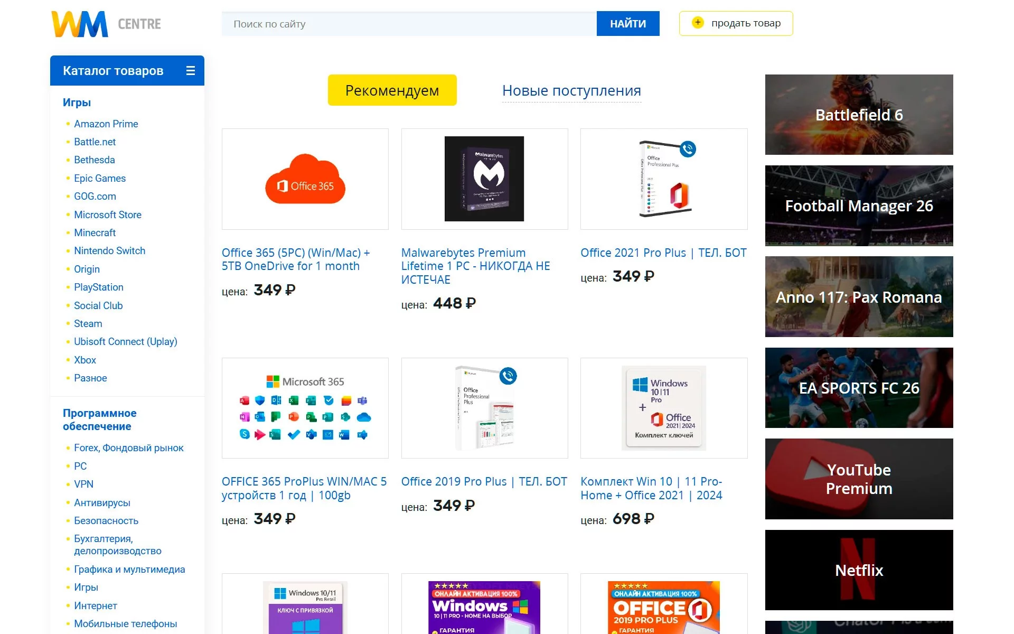1014x634 pixels.
Task: Open the YouTube Premium banner
Action: point(859,479)
